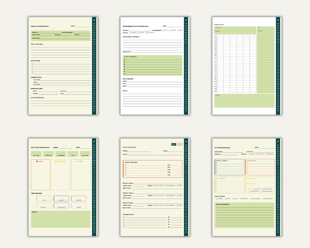Go to highlighted tab 23 on Environment Setup page

point(186,73)
